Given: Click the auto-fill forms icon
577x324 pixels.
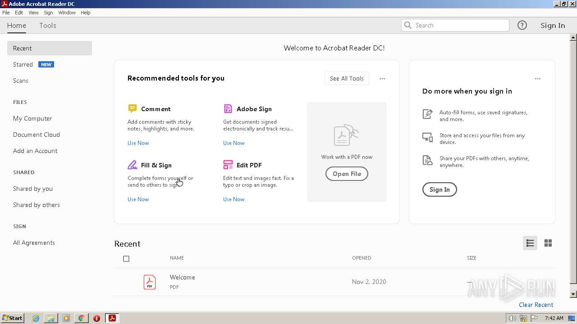Looking at the screenshot, I should [427, 114].
